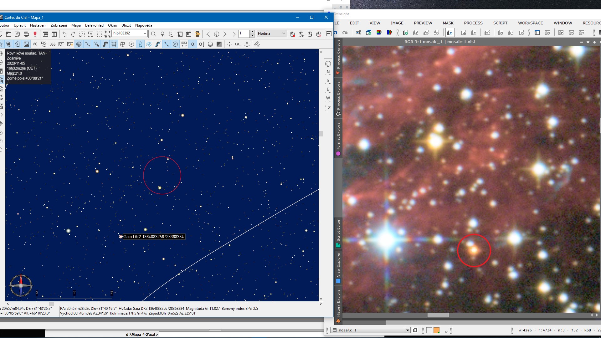This screenshot has height=338, width=601.
Task: Open the Process Explorer side tab
Action: [x=338, y=98]
